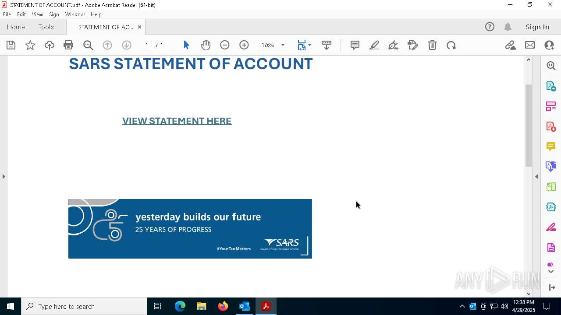The width and height of the screenshot is (561, 315).
Task: Open search tools in right pane
Action: coord(551,66)
